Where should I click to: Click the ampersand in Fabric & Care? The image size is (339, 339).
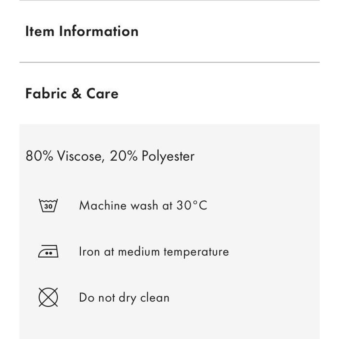(x=77, y=94)
